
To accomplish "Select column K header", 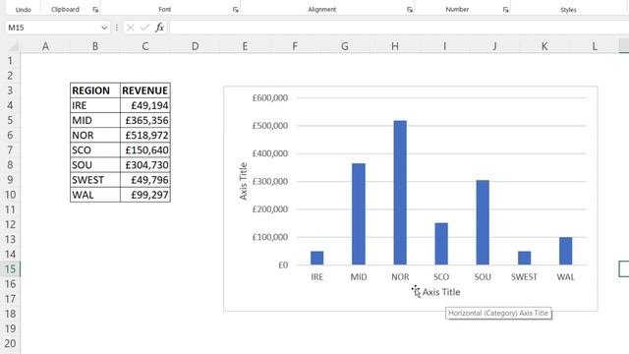I will pos(544,46).
